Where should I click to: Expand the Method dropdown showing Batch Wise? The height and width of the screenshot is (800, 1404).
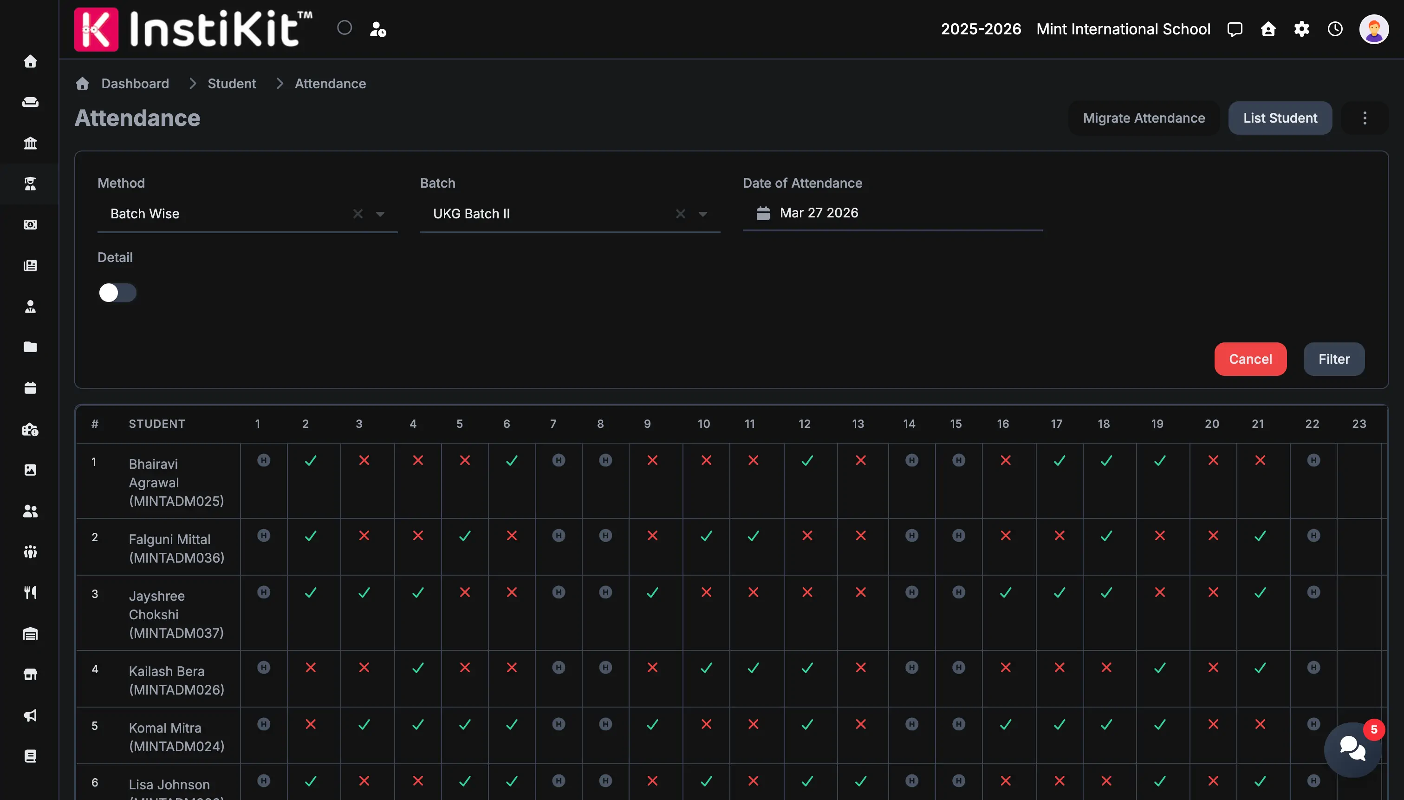pyautogui.click(x=381, y=214)
